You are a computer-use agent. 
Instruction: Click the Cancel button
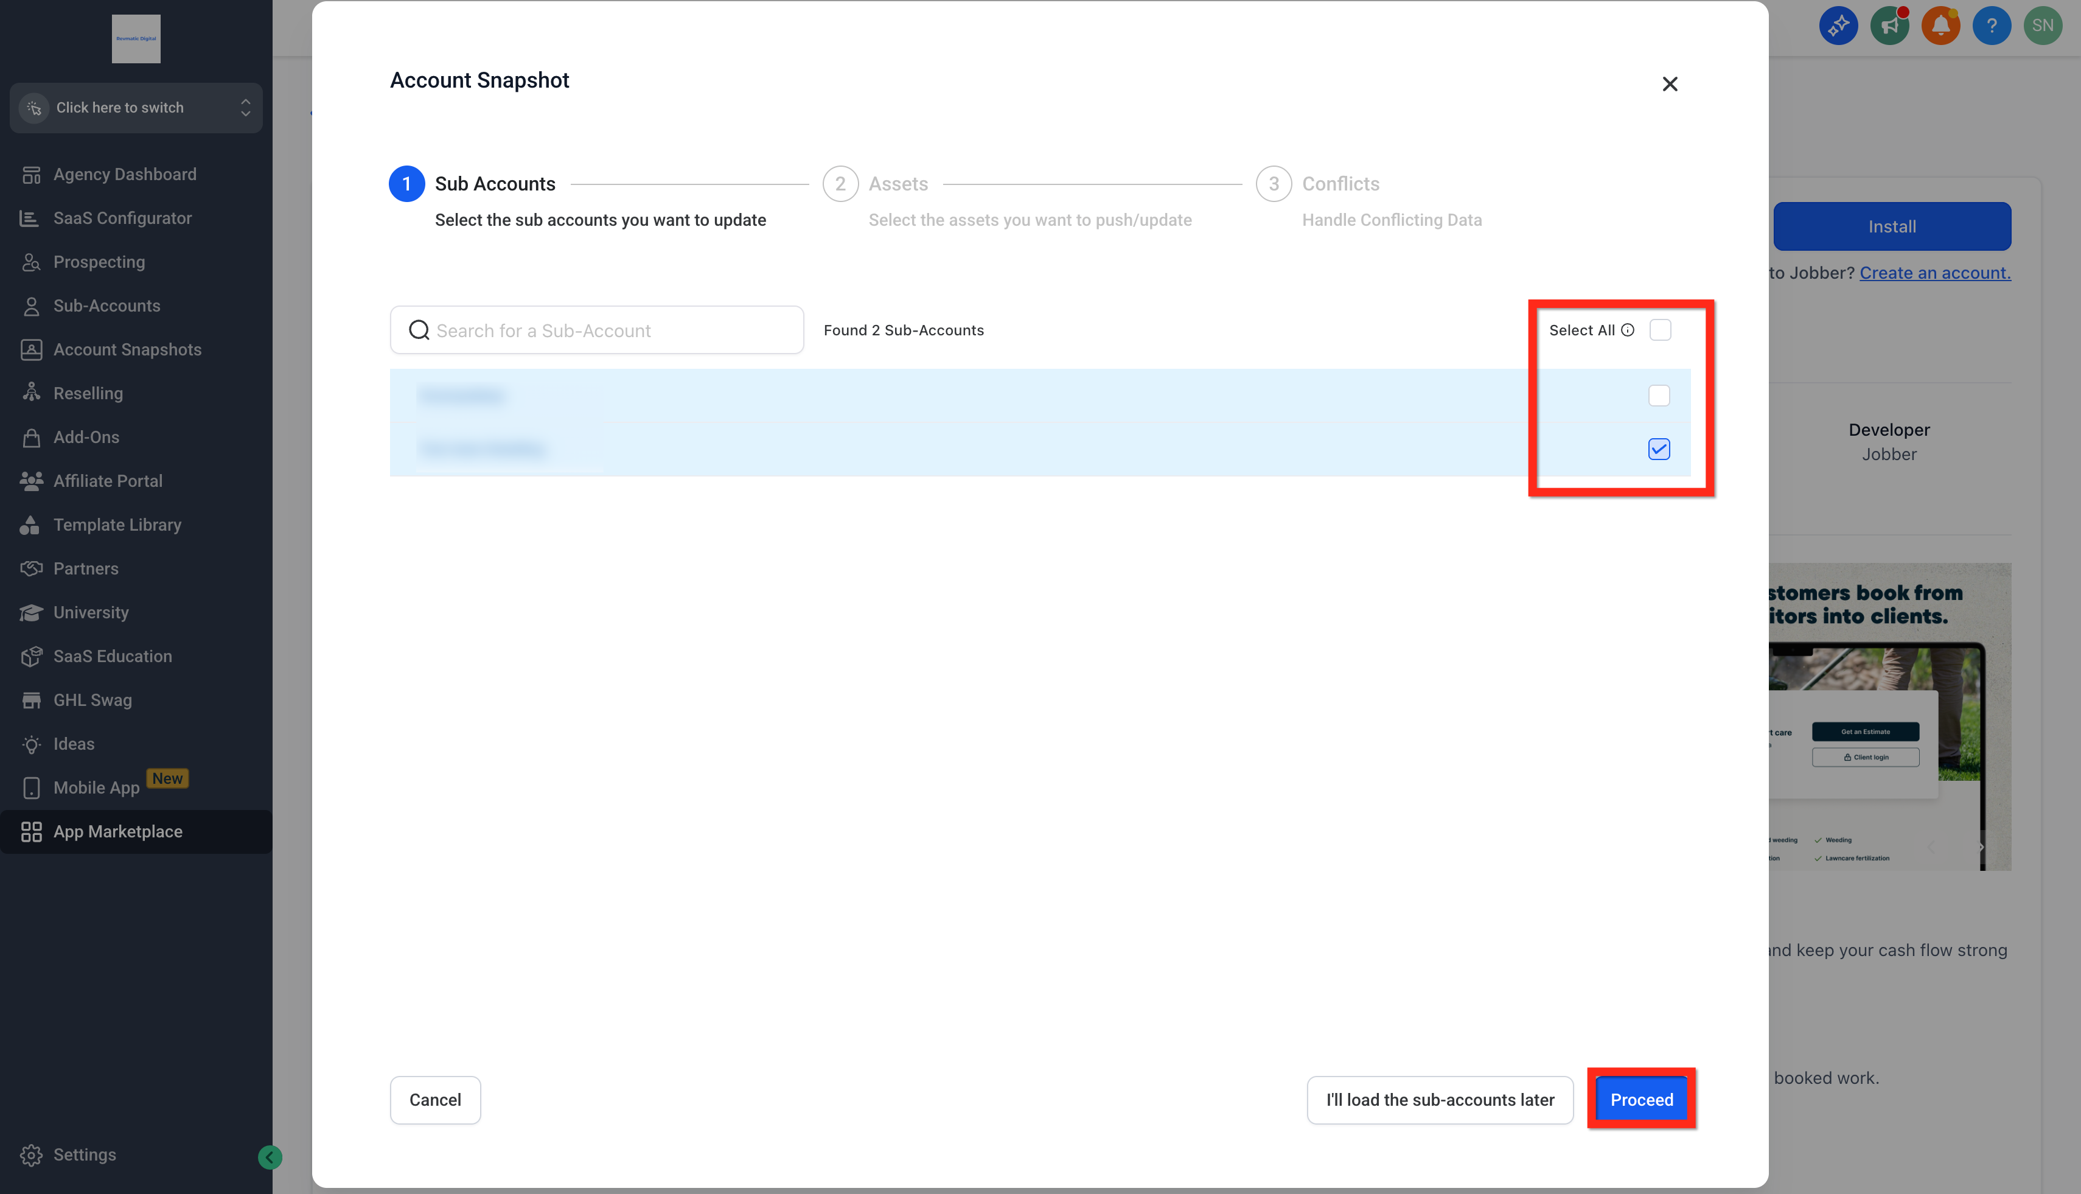click(x=434, y=1100)
